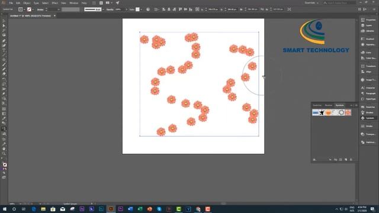Viewport: 379px width, 213px height.
Task: Open the Image Trace panel
Action: coord(368,80)
